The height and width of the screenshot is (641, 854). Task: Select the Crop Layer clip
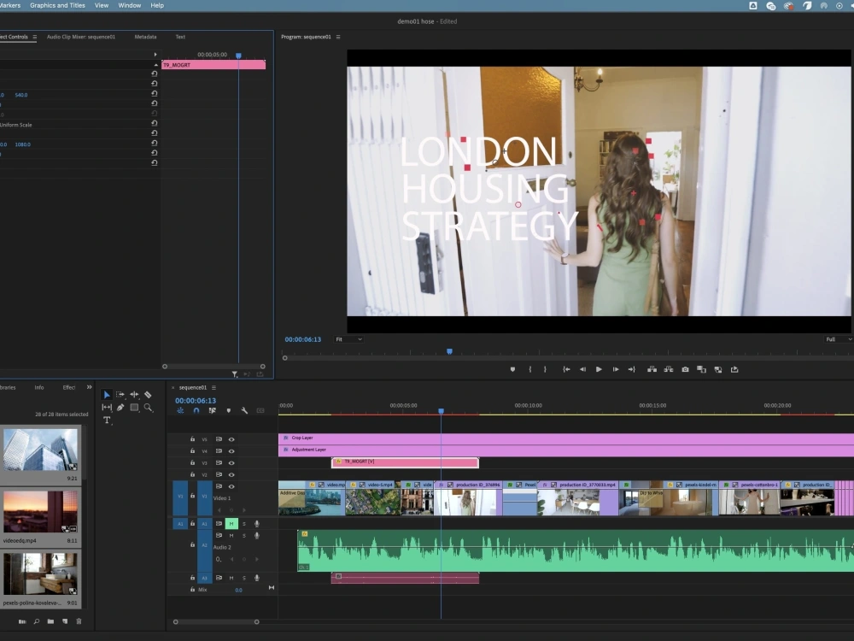click(x=566, y=438)
